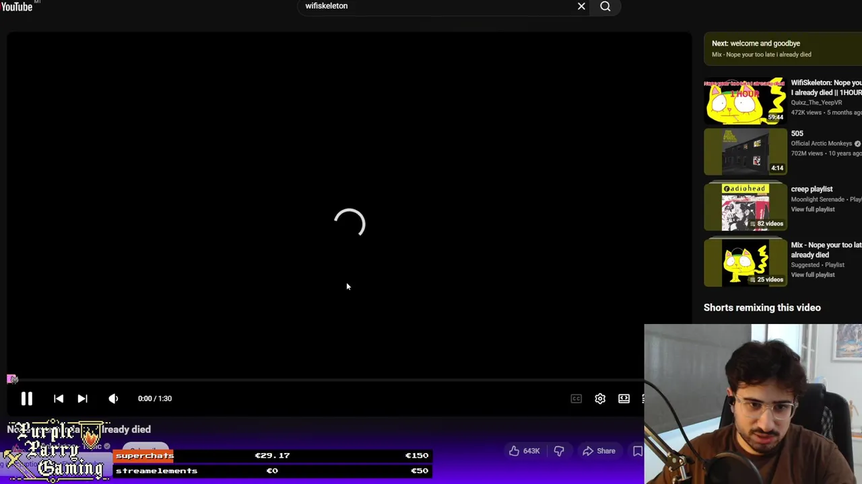Viewport: 862px width, 484px height.
Task: Pause the video playback
Action: click(26, 399)
